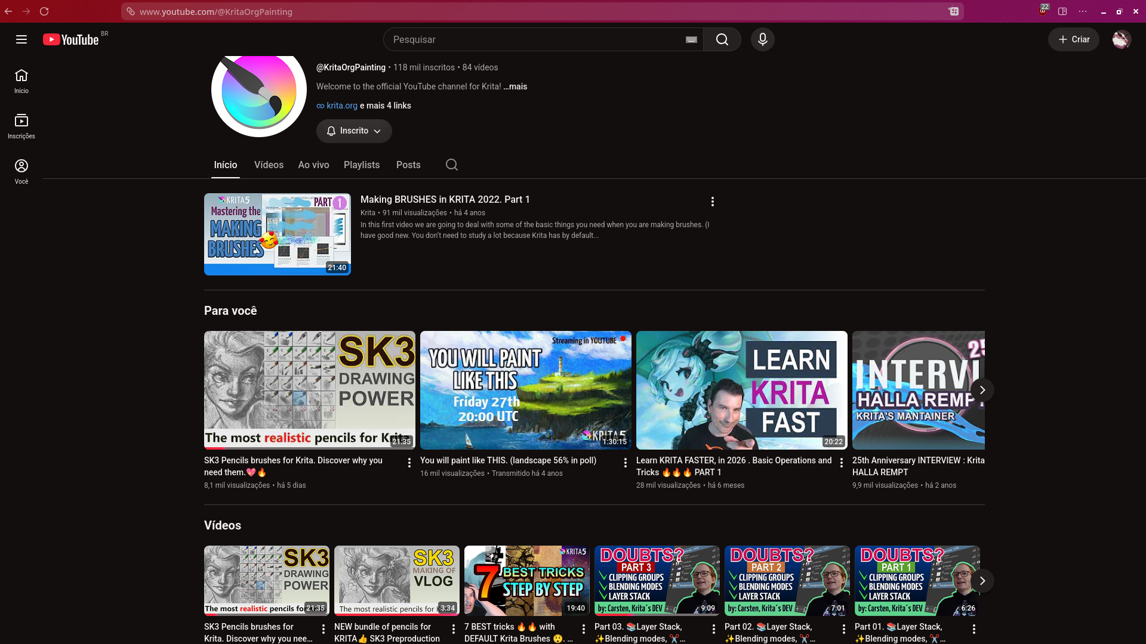Open the YouTube hamburger guide menu
This screenshot has width=1146, height=644.
(21, 39)
